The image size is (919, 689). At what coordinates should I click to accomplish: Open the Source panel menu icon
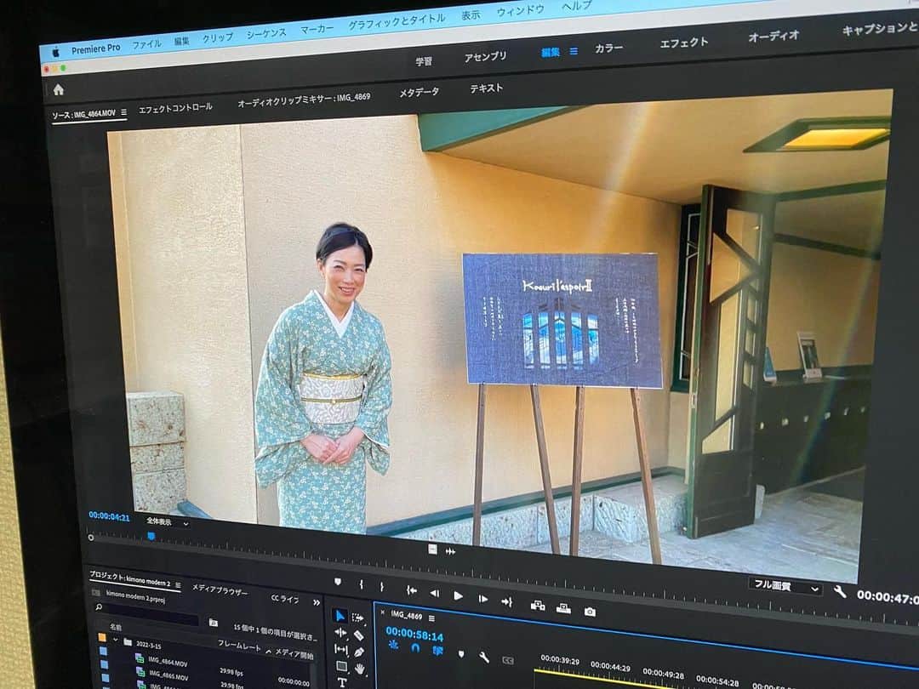123,112
